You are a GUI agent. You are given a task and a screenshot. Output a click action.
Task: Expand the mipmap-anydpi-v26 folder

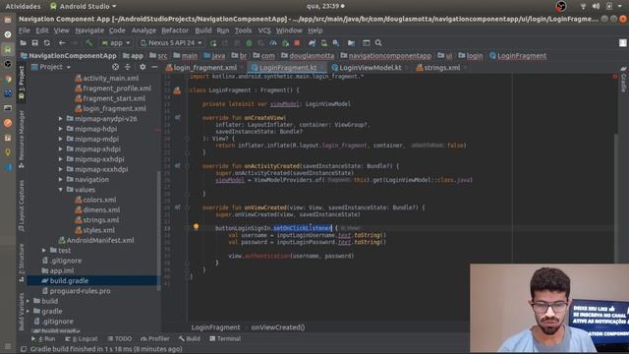click(61, 119)
